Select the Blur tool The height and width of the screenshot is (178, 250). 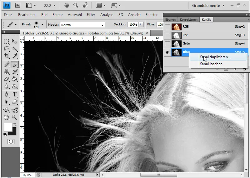7,86
